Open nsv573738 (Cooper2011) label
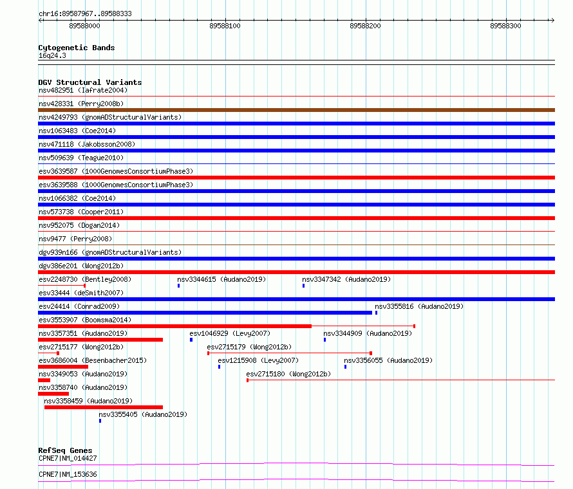Screen dimensions: 573x489 pos(81,212)
